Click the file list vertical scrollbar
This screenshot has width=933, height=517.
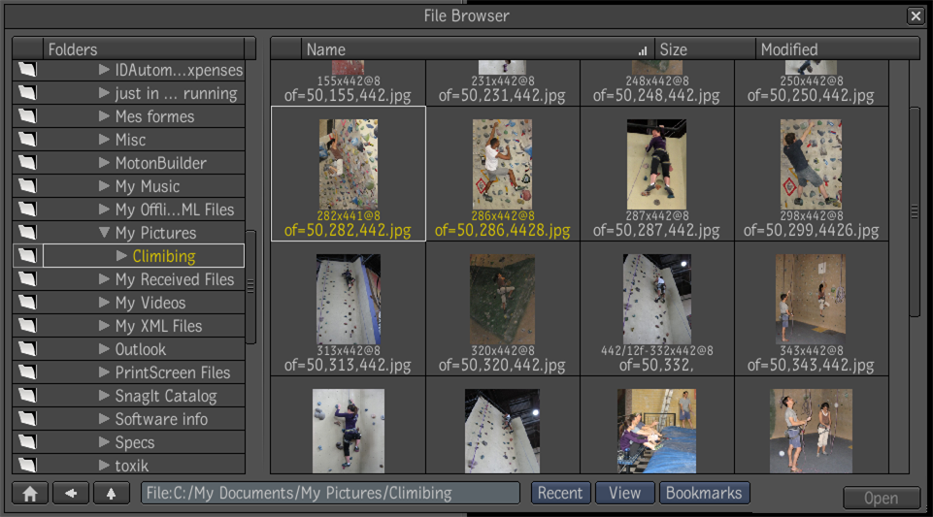click(x=915, y=212)
